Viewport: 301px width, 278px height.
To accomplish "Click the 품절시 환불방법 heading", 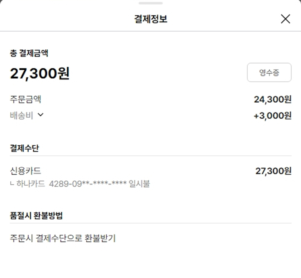I will point(36,215).
